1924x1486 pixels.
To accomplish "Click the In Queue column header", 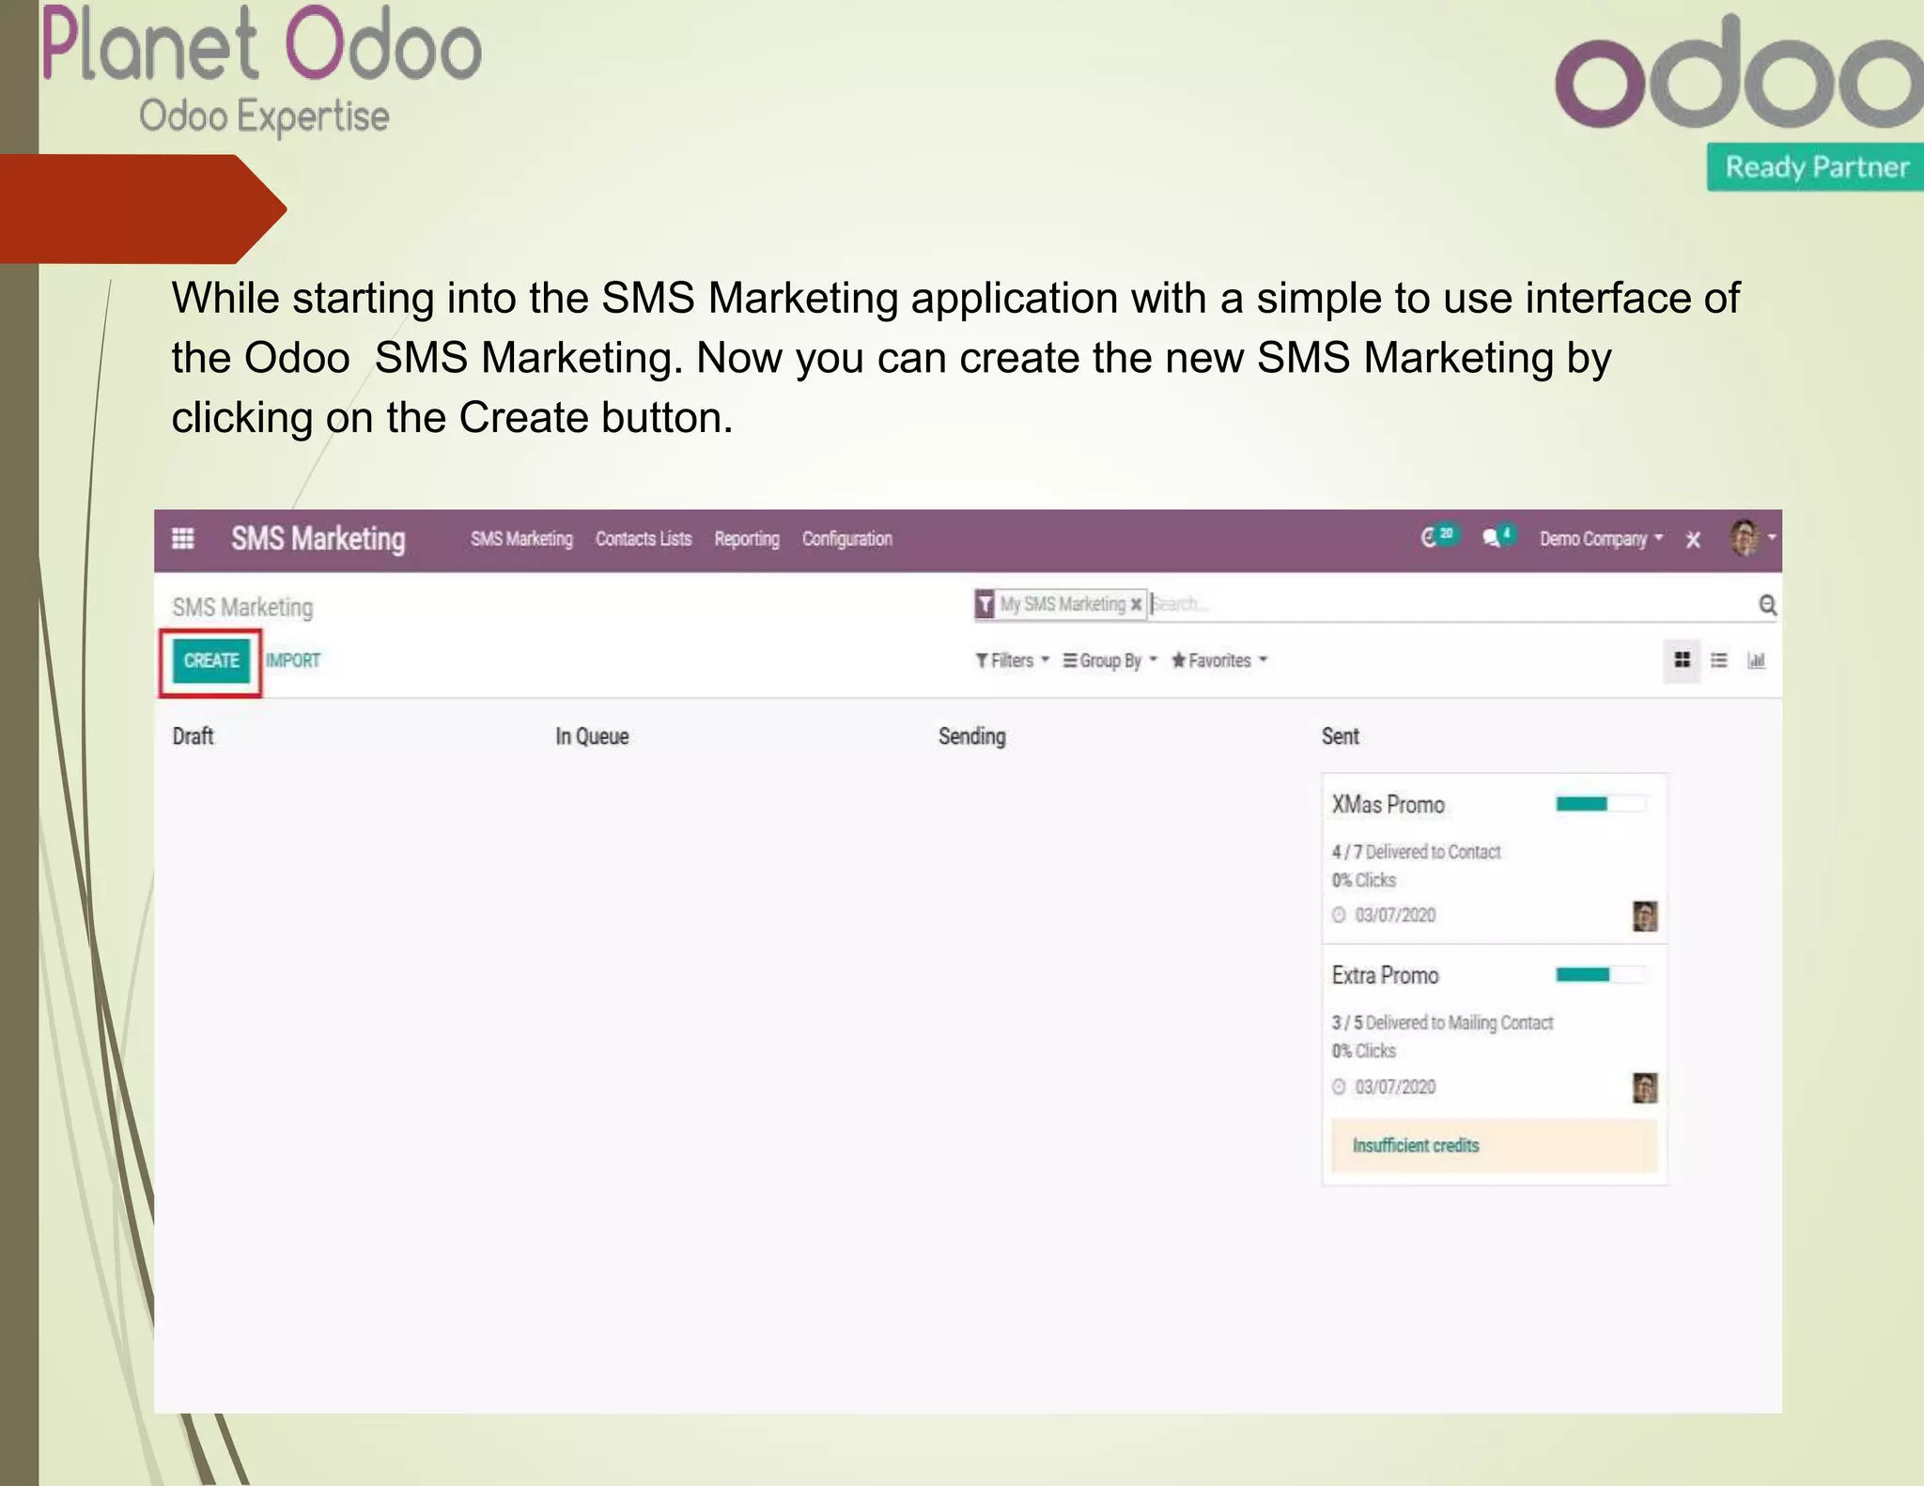I will (592, 736).
